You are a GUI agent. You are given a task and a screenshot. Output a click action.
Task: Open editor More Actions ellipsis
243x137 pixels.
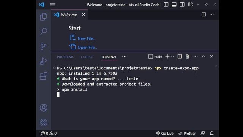[x=212, y=14]
